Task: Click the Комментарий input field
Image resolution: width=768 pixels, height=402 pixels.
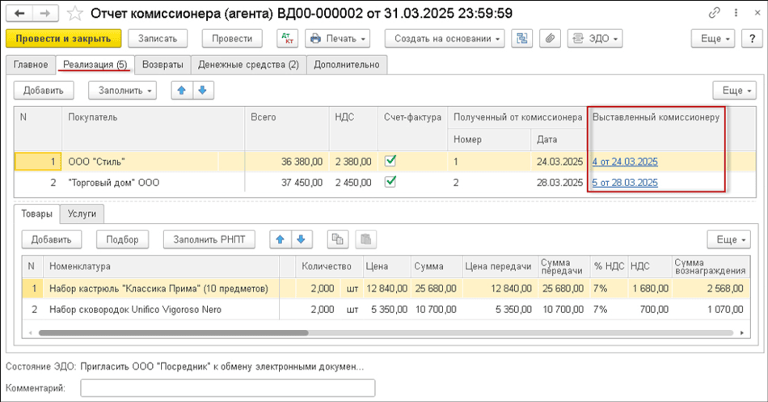Action: click(227, 388)
